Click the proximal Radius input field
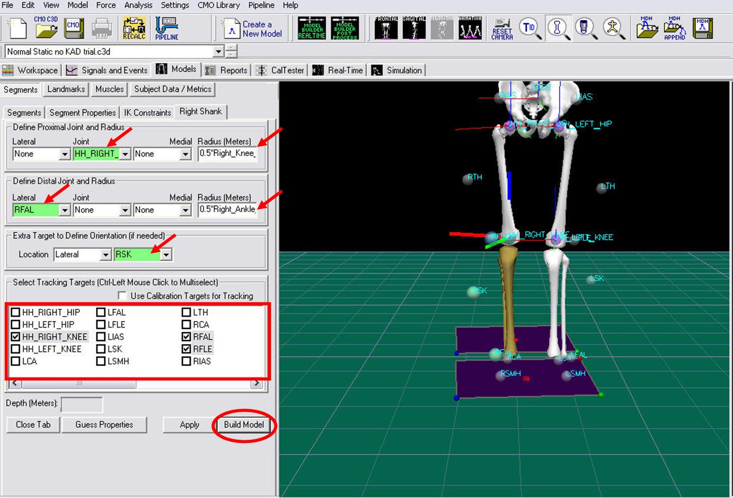Viewport: 733px width, 498px height. (228, 153)
